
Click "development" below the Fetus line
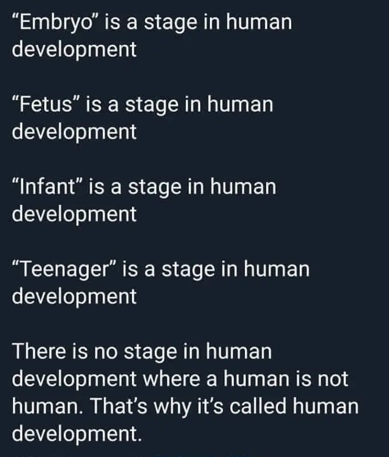[74, 131]
